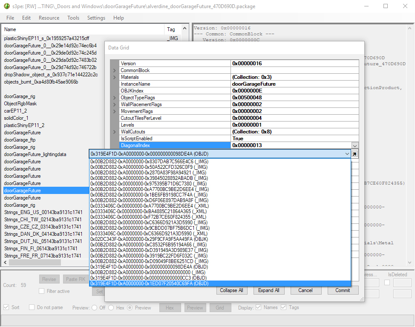Open the Settings menu
415x327 pixels.
[96, 18]
